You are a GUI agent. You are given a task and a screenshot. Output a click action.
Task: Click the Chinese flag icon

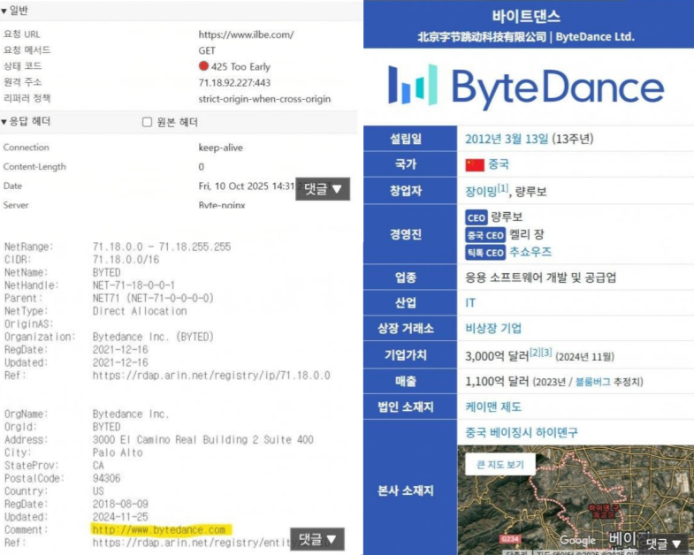pos(475,164)
